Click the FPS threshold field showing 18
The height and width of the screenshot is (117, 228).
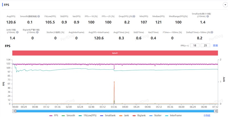195,45
